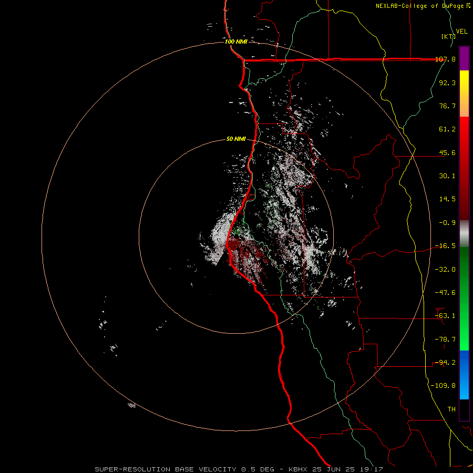Select the 92.3 scale value
This screenshot has height=473, width=473.
tap(447, 83)
